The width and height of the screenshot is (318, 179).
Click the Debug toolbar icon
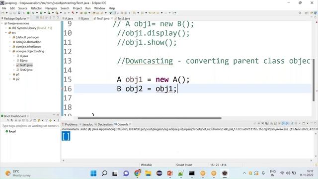[x=33, y=13]
